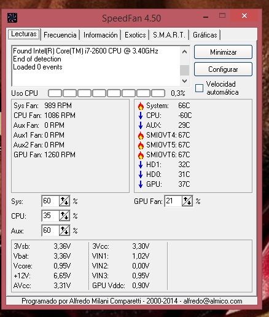Click the GPU Vddc 0,90V reading
The image size is (269, 317).
(121, 286)
